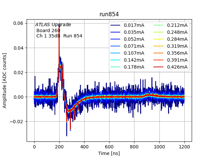Select the Time [ns] x-axis label
Viewport: 213px width, 159px height.
coord(109,153)
